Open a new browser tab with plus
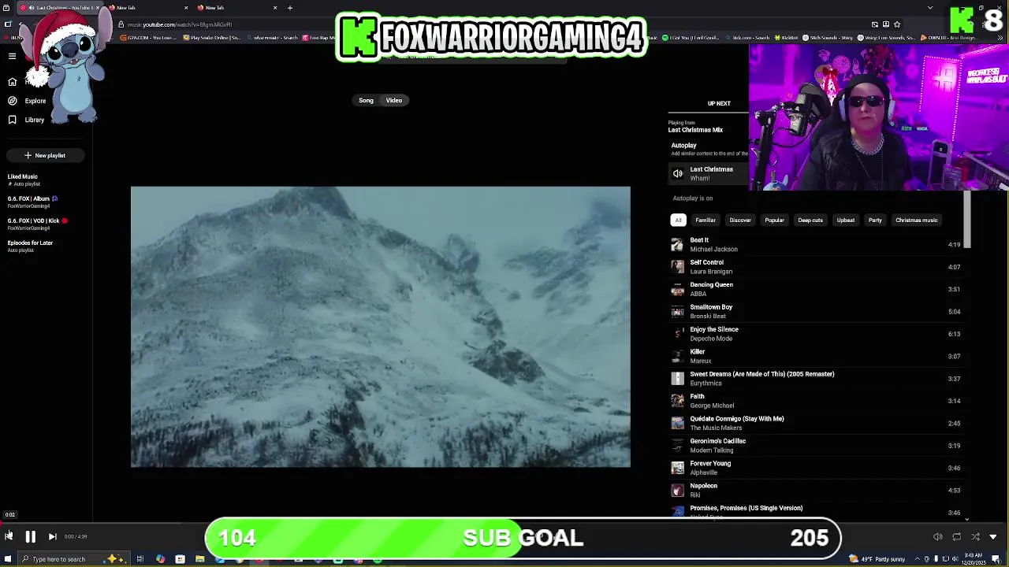1009x567 pixels. pyautogui.click(x=289, y=8)
